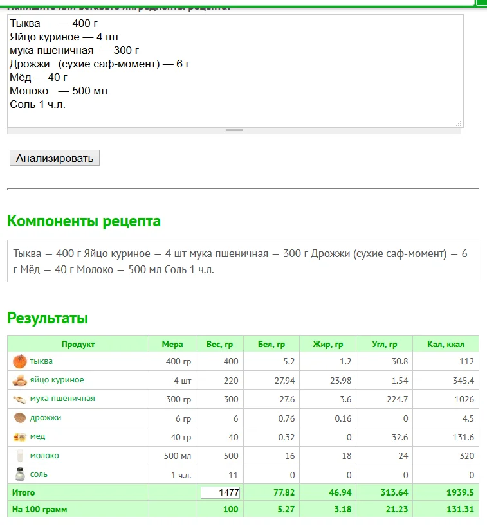Open the дрожжи product link

46,418
